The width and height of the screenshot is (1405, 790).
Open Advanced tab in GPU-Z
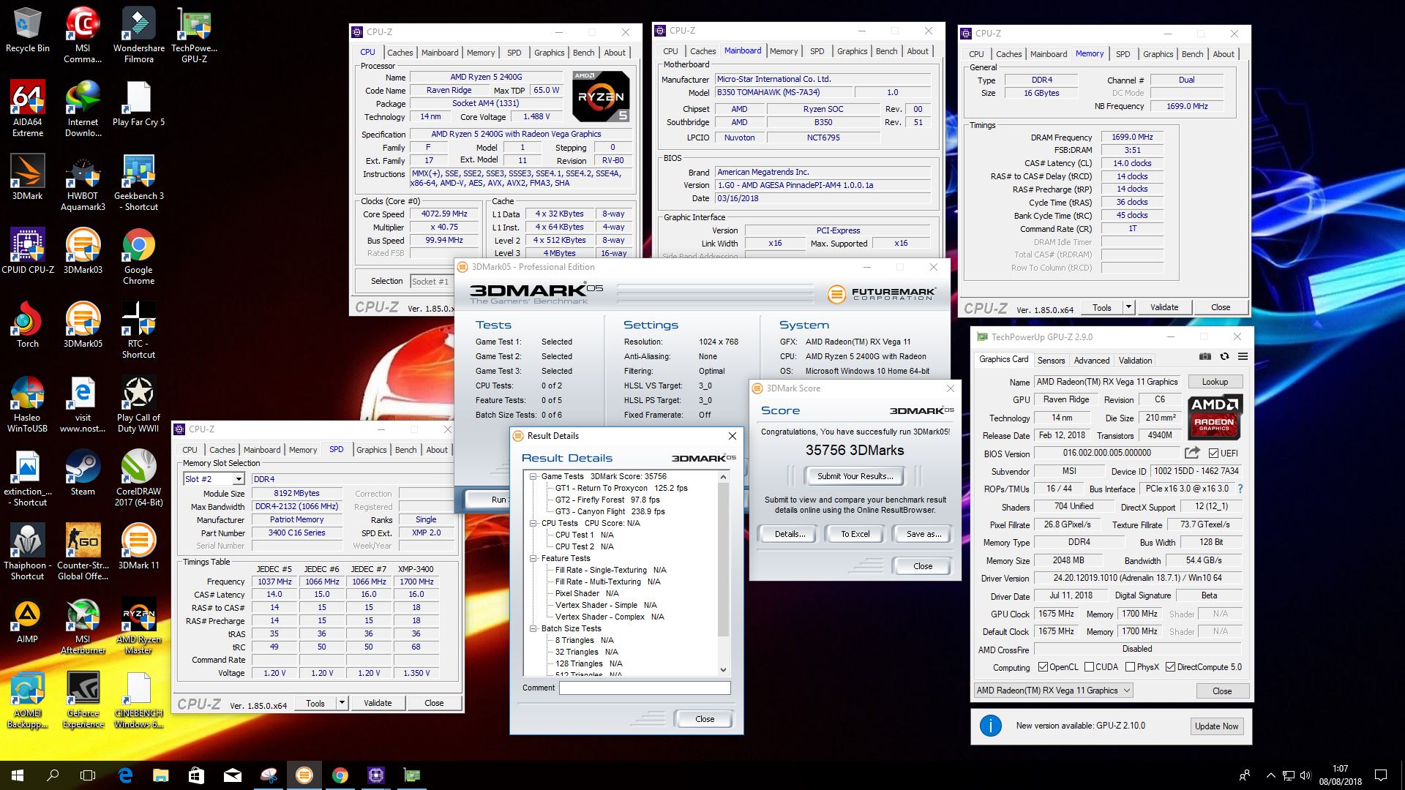pyautogui.click(x=1091, y=361)
